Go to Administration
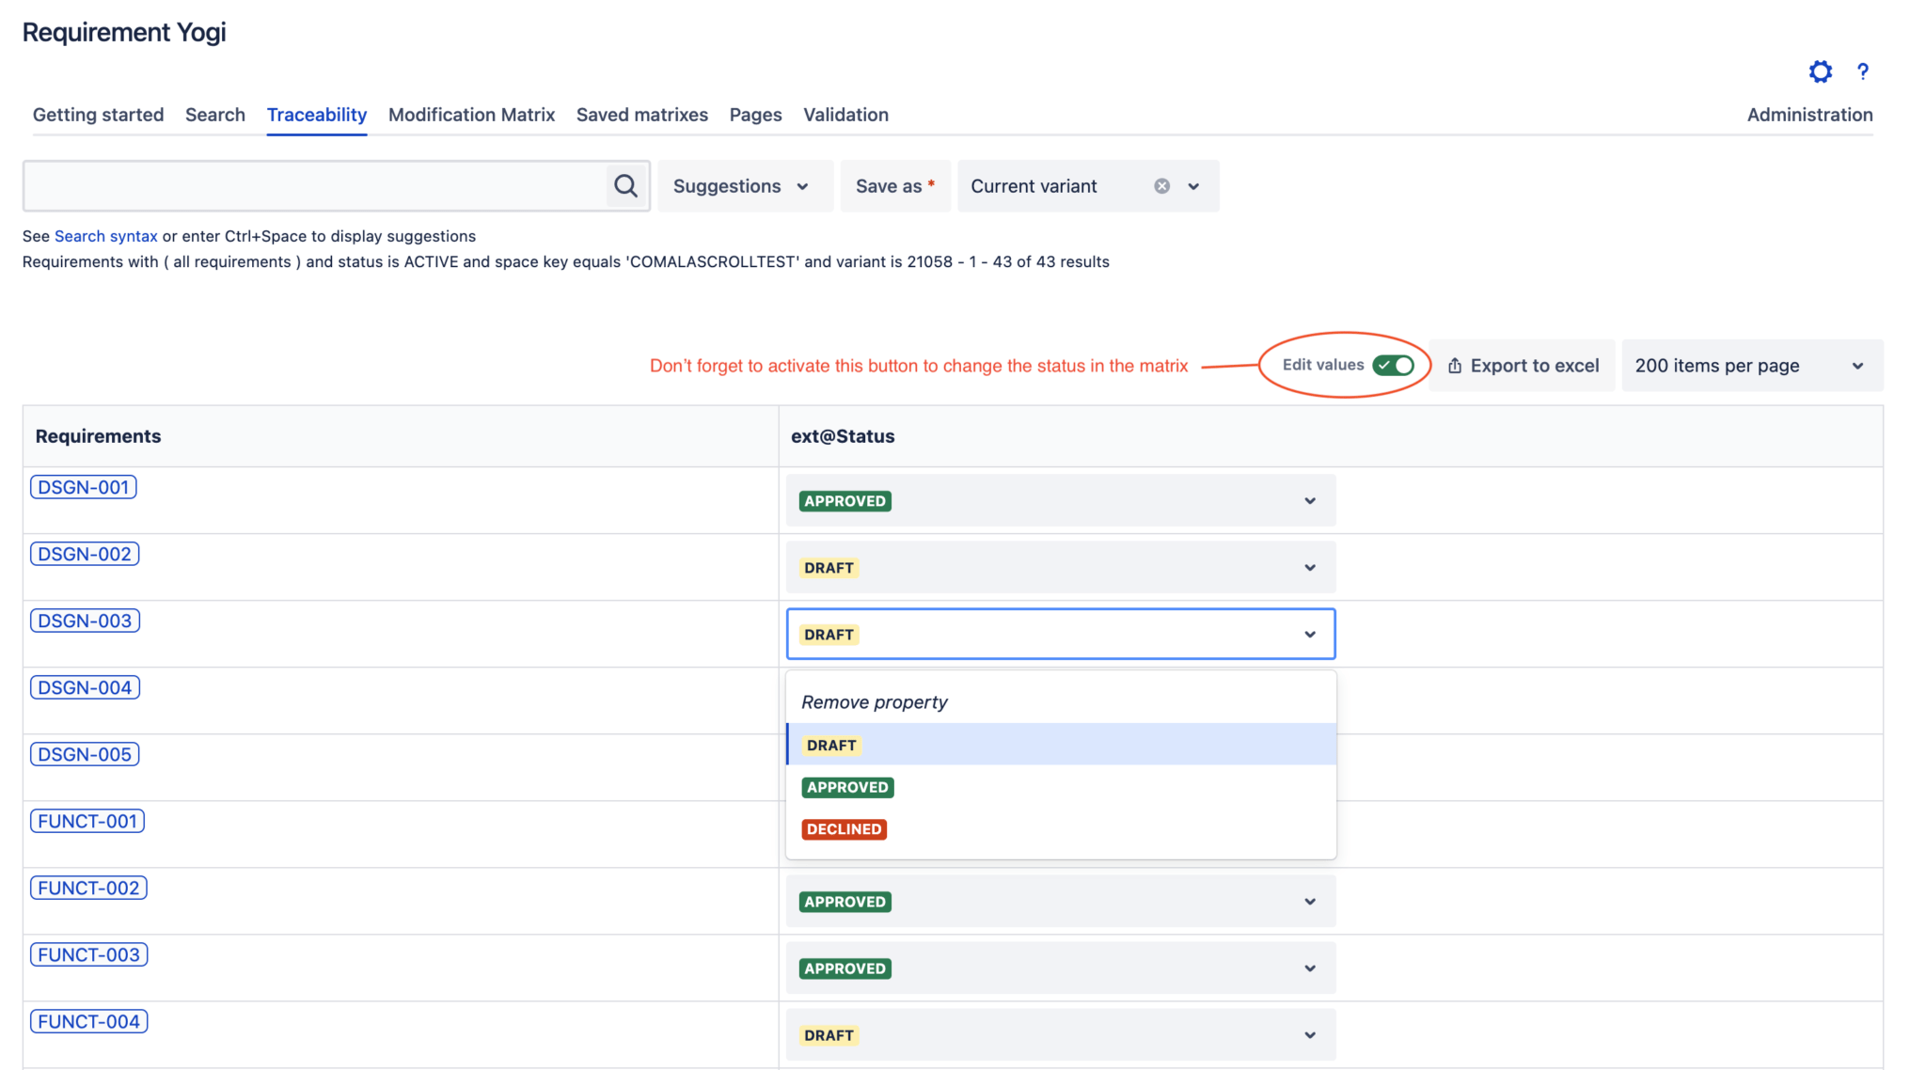Screen dimensions: 1926x1070 pyautogui.click(x=1809, y=115)
